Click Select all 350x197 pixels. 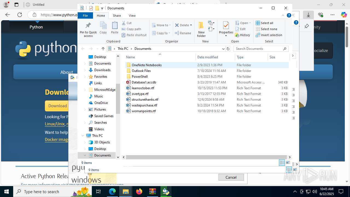point(264,23)
